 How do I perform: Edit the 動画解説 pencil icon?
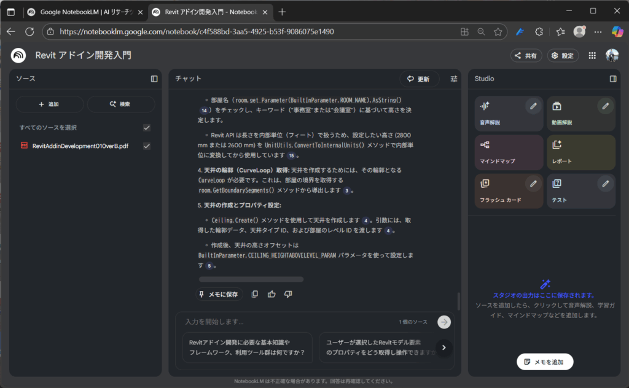[x=605, y=106]
